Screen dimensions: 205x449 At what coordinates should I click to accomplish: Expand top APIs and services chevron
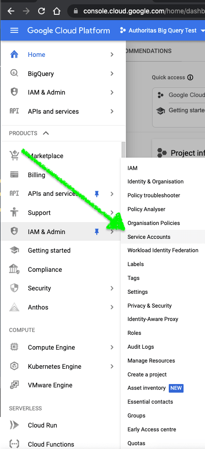click(x=112, y=111)
